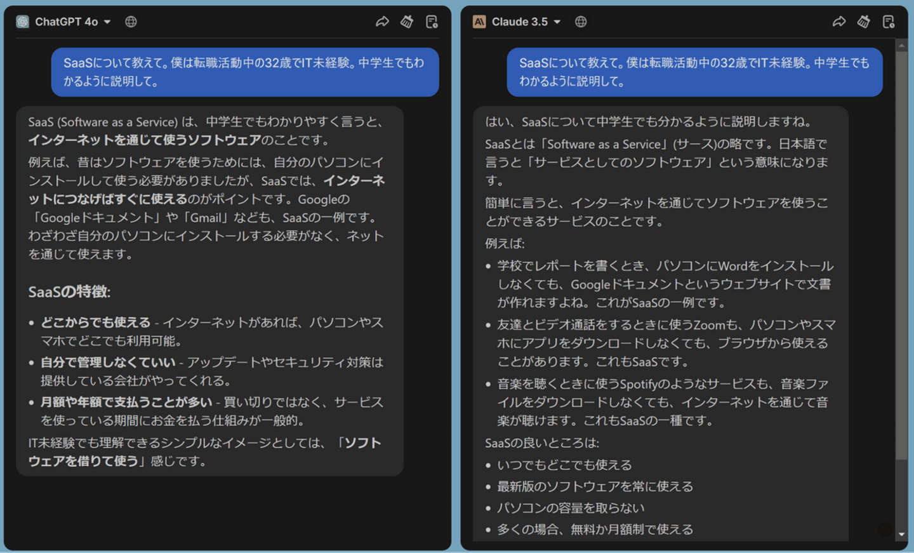The height and width of the screenshot is (553, 914).
Task: Select the user prompt bubble in Claude panel
Action: pyautogui.click(x=694, y=72)
